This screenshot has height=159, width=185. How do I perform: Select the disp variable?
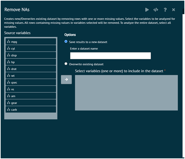pos(31,55)
